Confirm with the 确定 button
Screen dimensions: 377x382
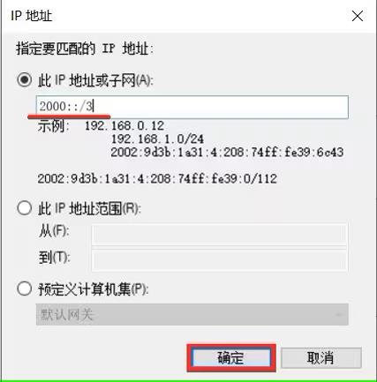tap(231, 358)
